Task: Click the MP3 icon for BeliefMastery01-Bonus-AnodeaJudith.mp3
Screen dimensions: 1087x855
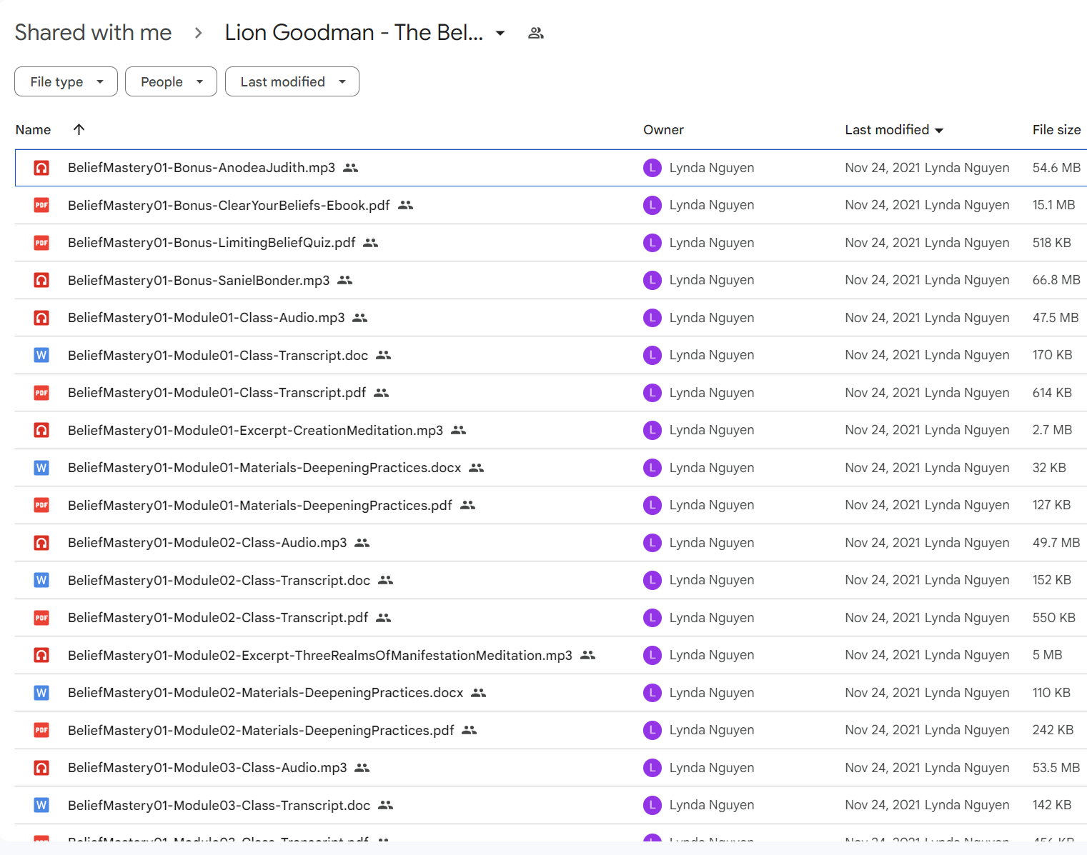Action: [41, 168]
